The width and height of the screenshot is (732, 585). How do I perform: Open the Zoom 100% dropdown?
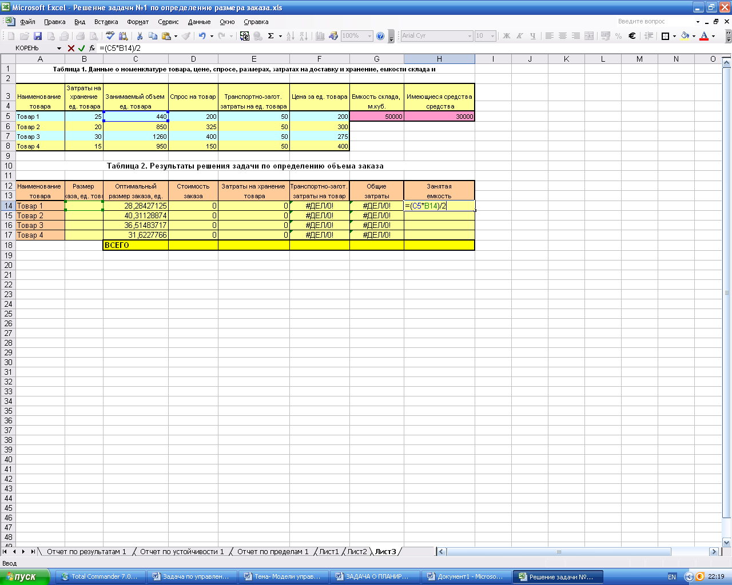[369, 35]
